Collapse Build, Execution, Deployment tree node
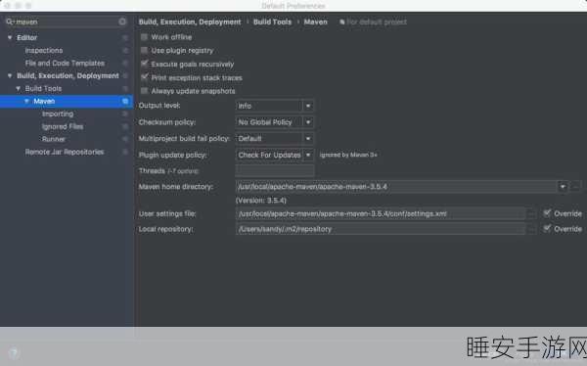This screenshot has width=587, height=366. (x=10, y=75)
